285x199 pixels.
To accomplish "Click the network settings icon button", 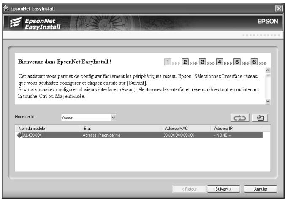I will (x=260, y=118).
